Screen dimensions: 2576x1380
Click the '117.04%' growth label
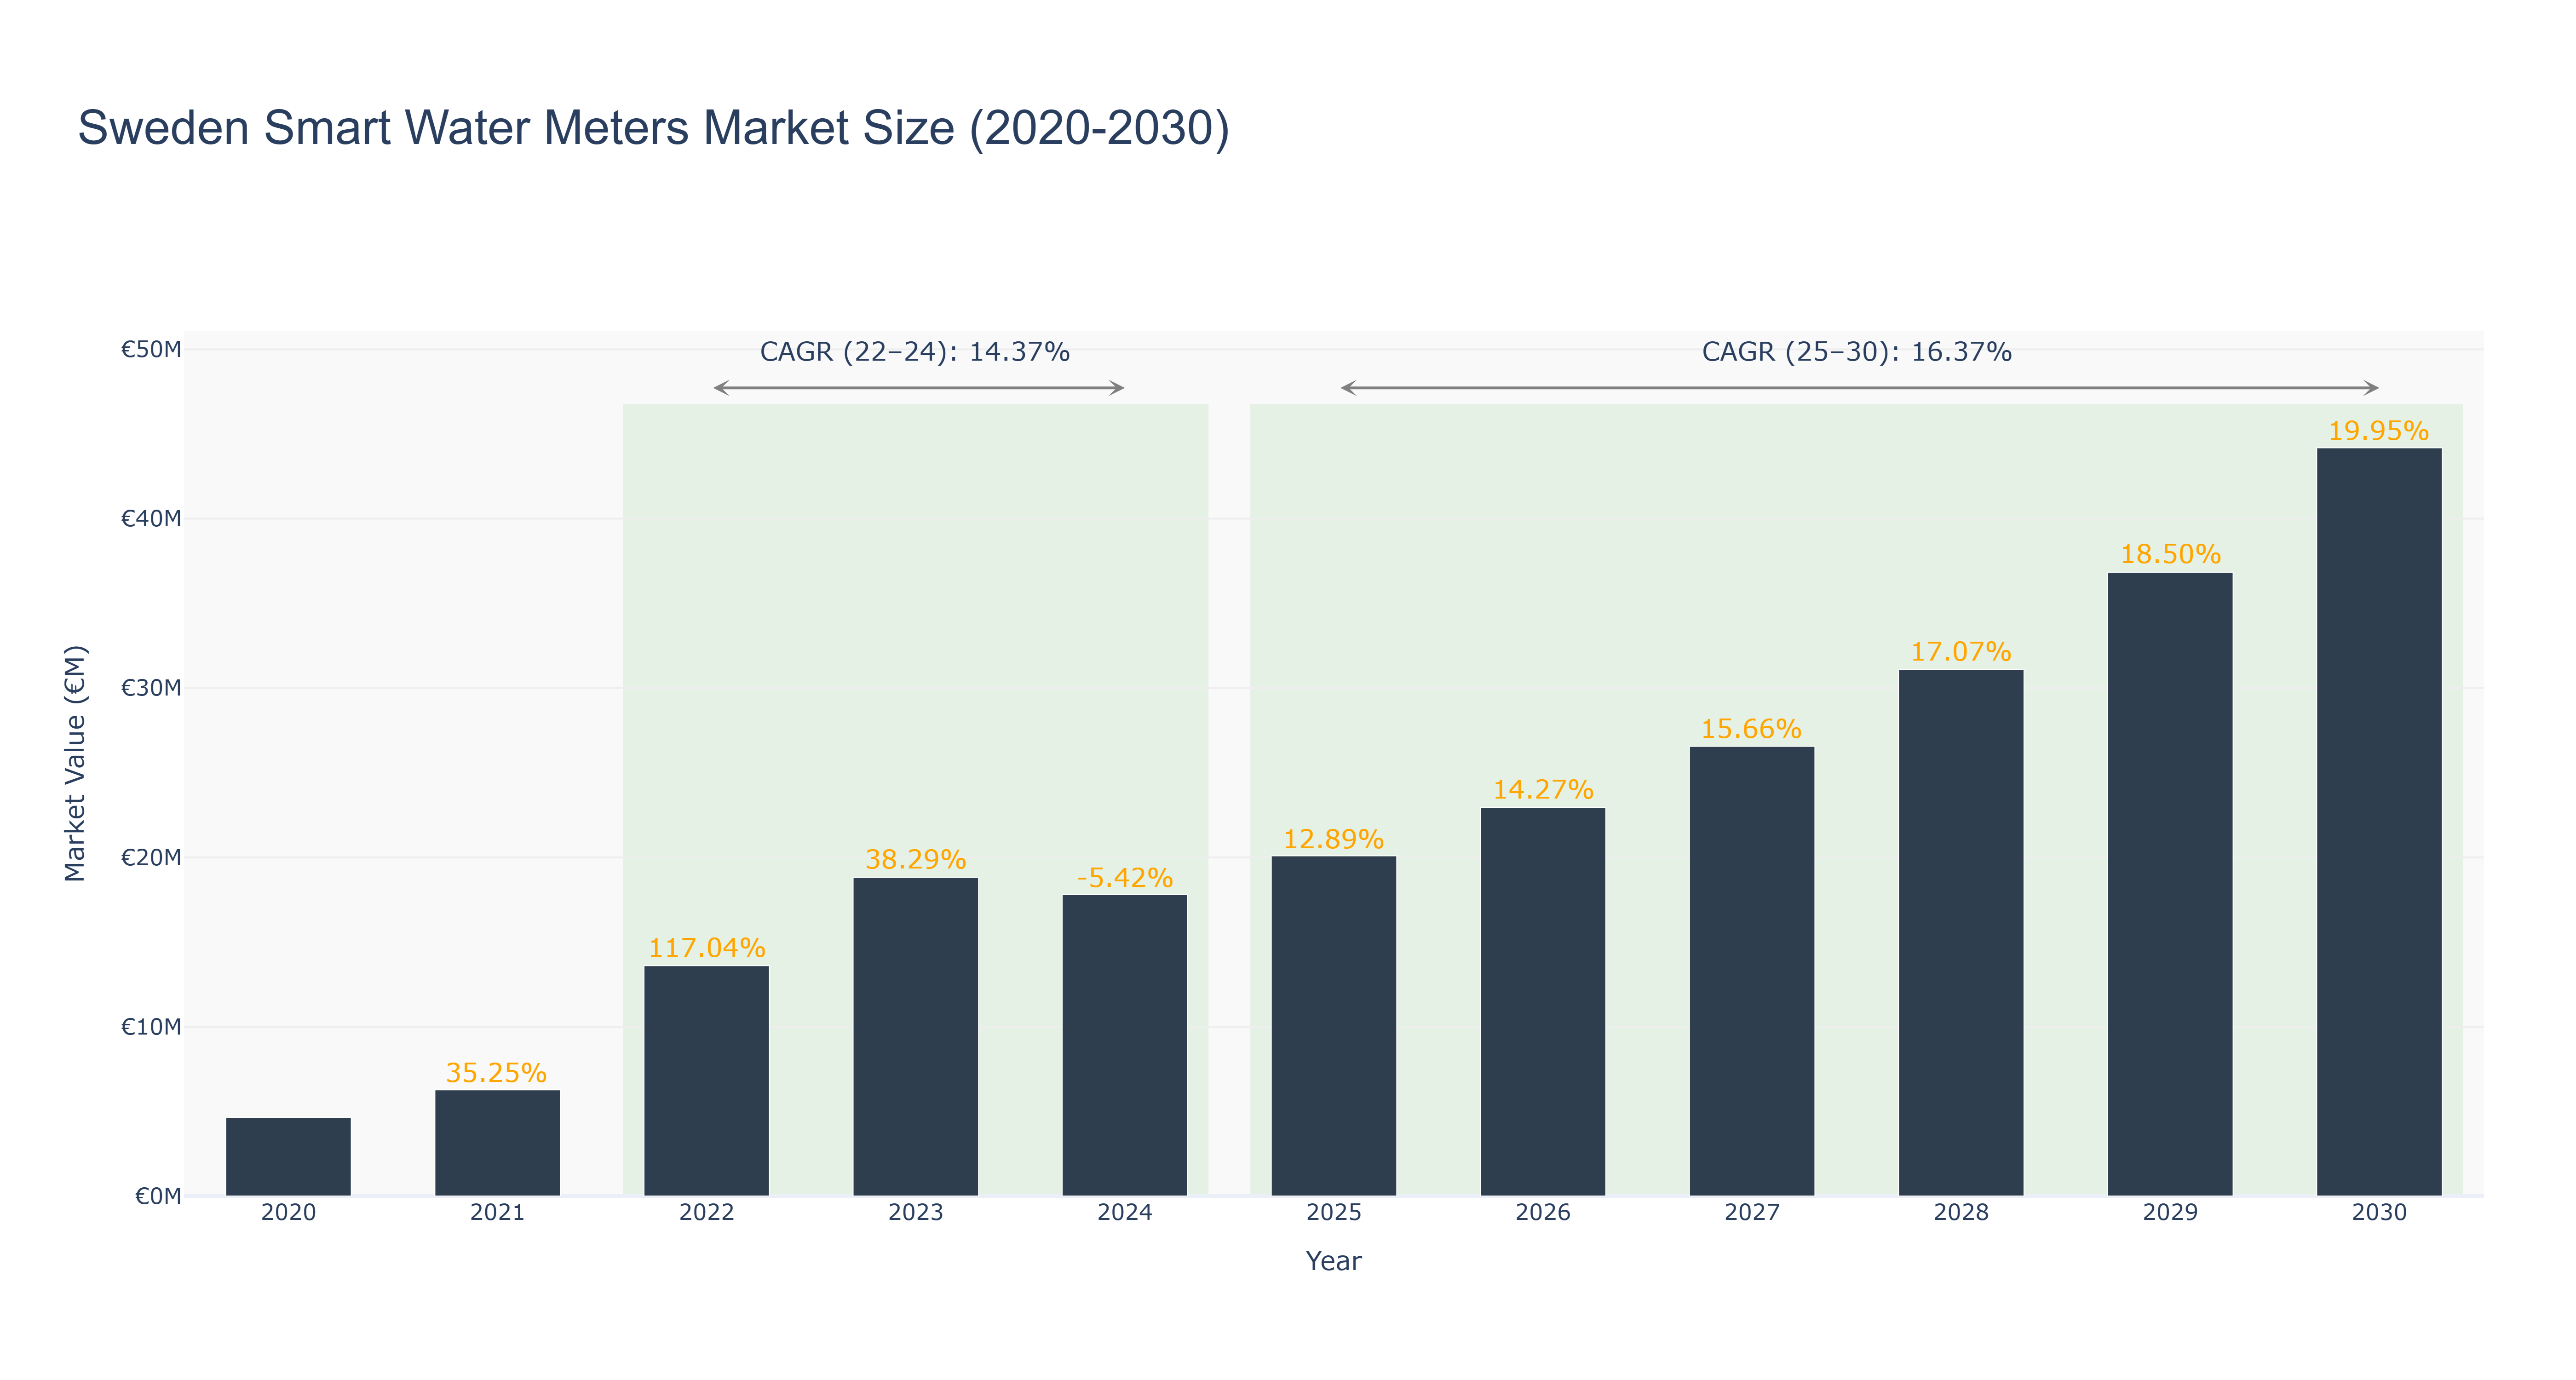(706, 948)
